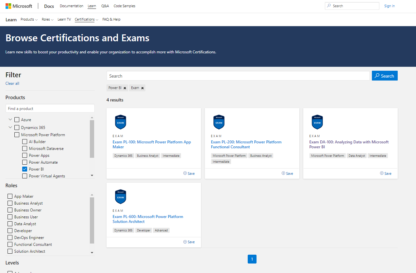The height and width of the screenshot is (273, 416).
Task: Select the Data Analyst role checkbox
Action: 10,224
